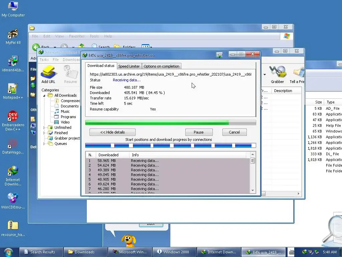
Task: Launch Internet Download Manager desktop shortcut
Action: tap(13, 176)
